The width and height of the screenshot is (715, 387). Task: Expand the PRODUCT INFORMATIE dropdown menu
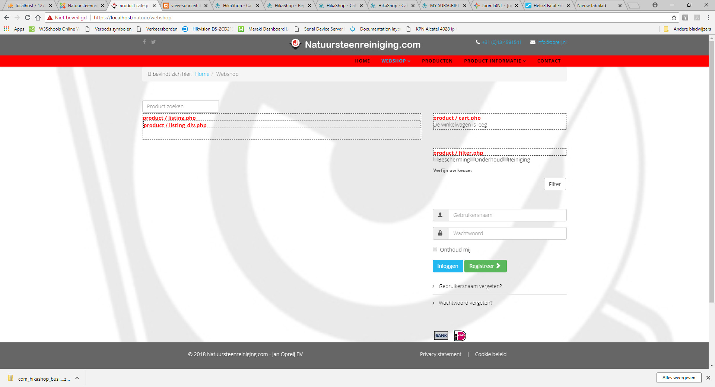coord(495,61)
